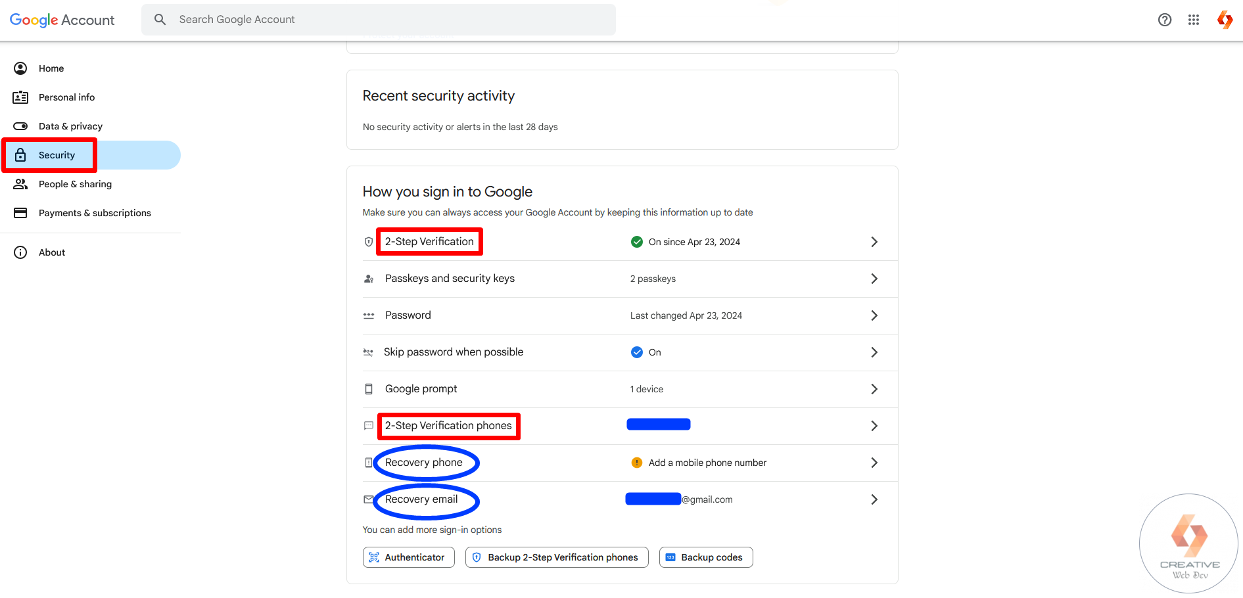Click the passkeys person-key icon
Viewport: 1243px width, 598px height.
coord(369,279)
